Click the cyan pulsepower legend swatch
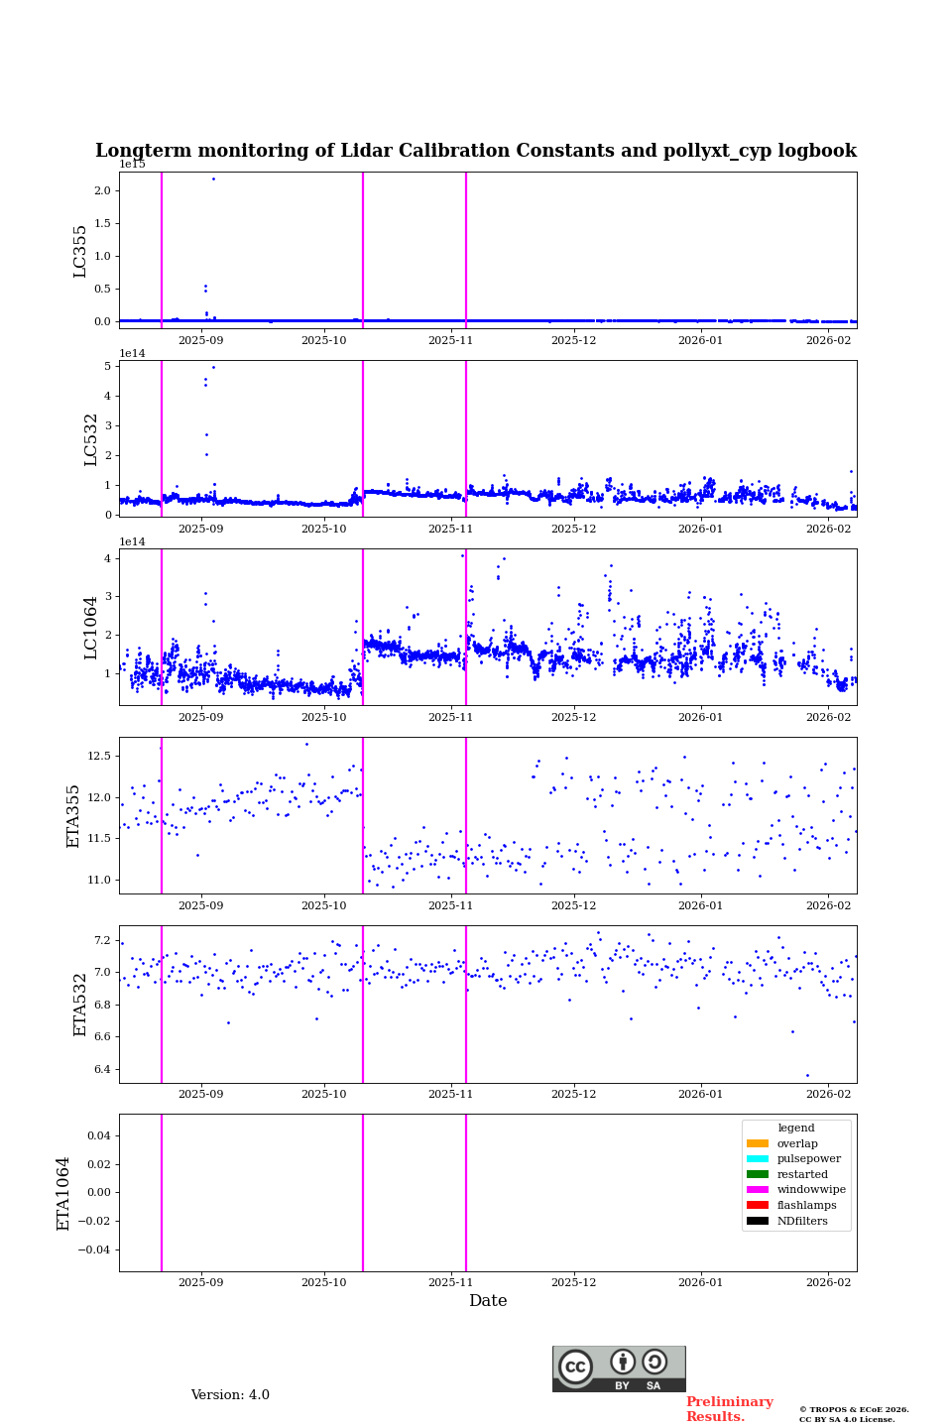 (x=758, y=1159)
